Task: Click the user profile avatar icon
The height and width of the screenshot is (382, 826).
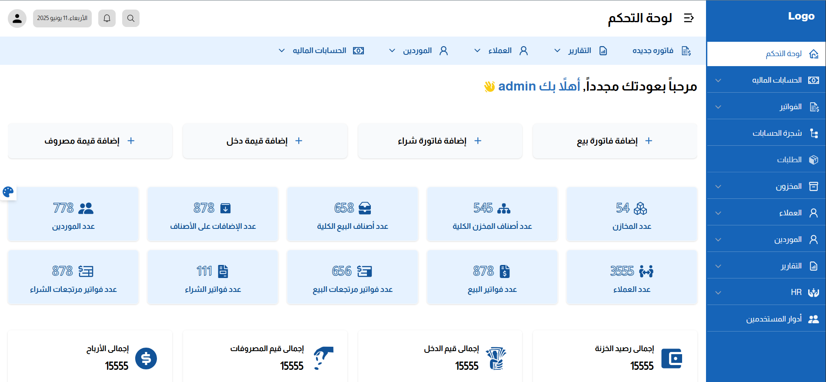Action: click(17, 18)
